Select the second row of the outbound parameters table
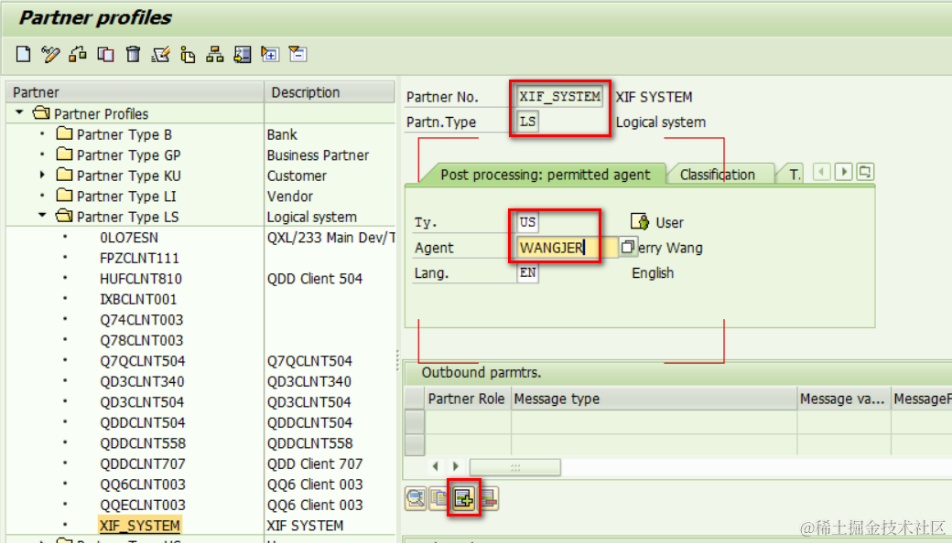The height and width of the screenshot is (543, 952). pos(415,444)
